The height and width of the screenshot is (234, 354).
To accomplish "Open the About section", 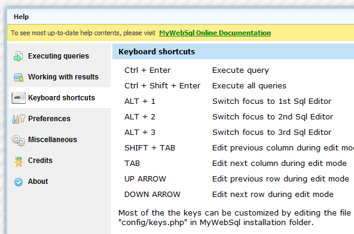I will point(38,181).
